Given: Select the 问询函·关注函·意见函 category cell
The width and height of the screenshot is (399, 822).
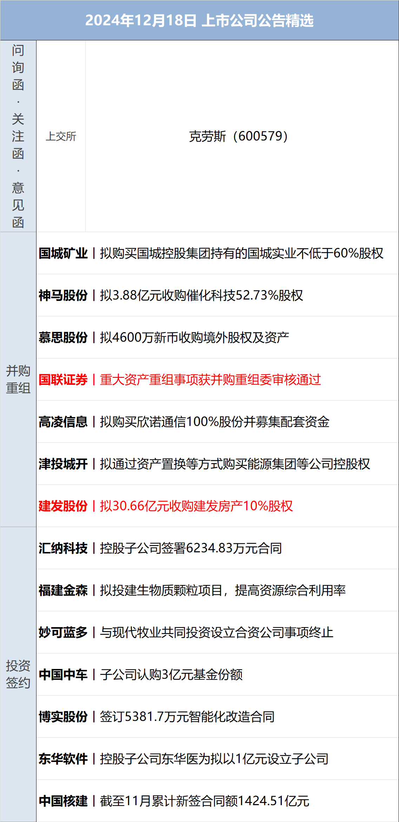Looking at the screenshot, I should (18, 136).
